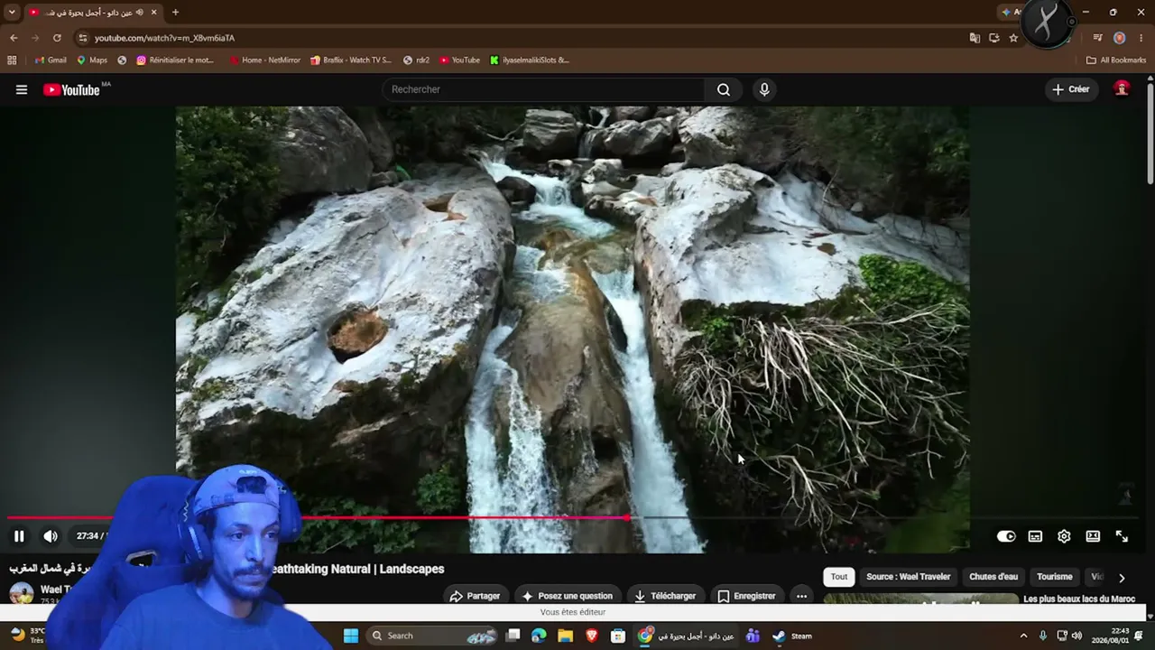Go to the YouTube home logo

(71, 89)
